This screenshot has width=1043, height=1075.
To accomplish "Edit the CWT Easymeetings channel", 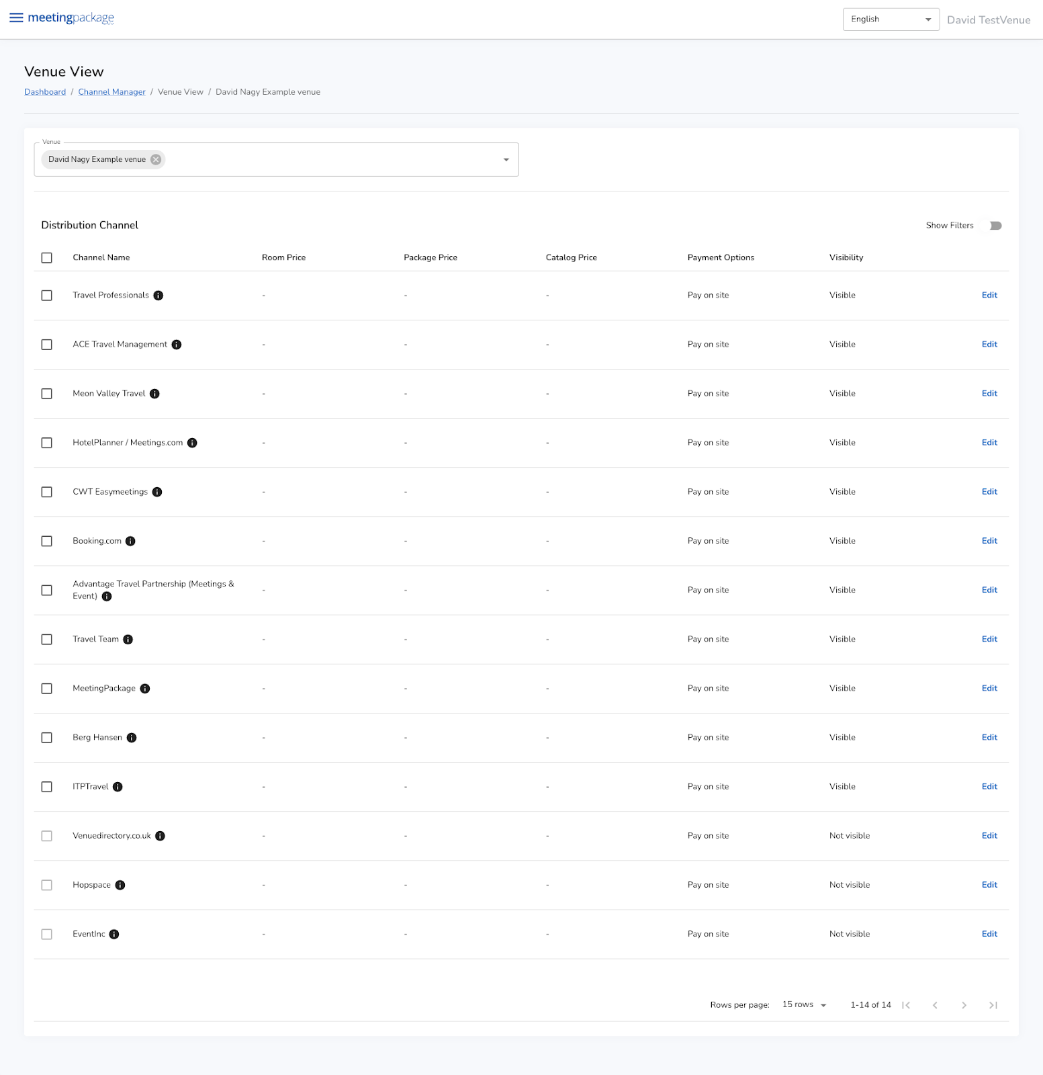I will [989, 492].
